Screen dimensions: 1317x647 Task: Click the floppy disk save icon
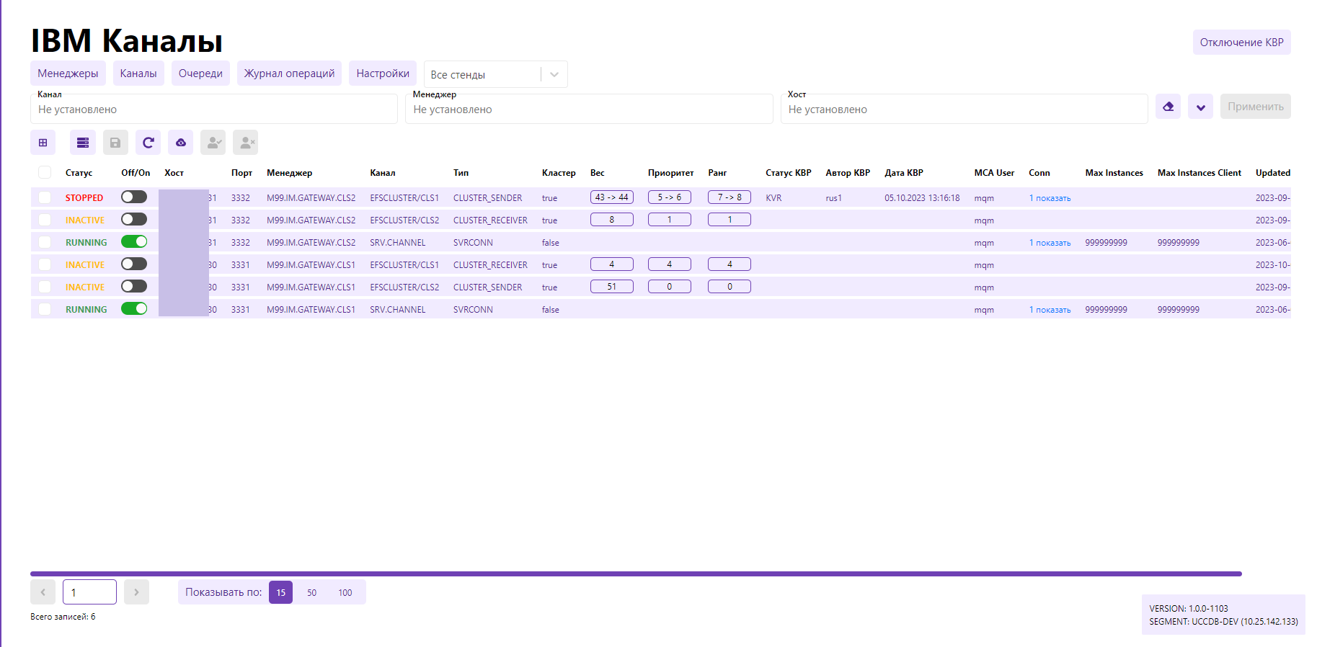click(x=115, y=143)
